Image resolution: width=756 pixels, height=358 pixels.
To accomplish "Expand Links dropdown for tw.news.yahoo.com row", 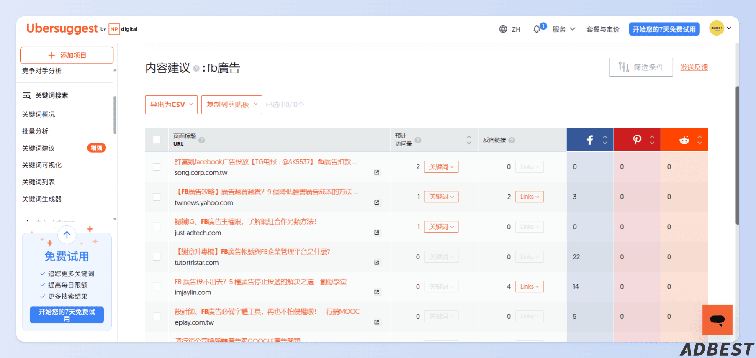I will [530, 197].
